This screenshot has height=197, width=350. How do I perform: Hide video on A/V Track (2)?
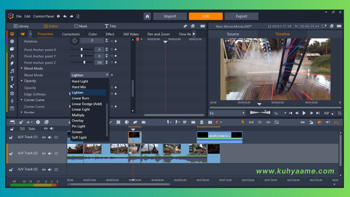click(x=44, y=153)
